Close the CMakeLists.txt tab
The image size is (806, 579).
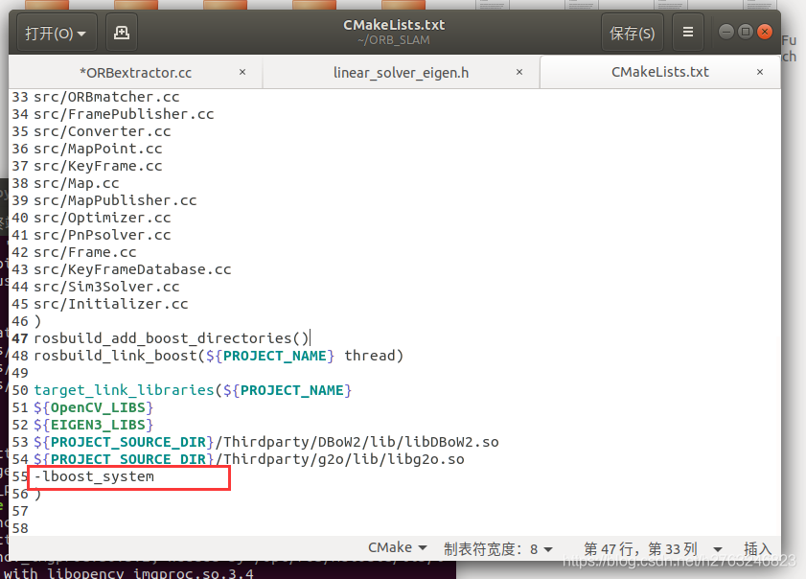point(760,72)
